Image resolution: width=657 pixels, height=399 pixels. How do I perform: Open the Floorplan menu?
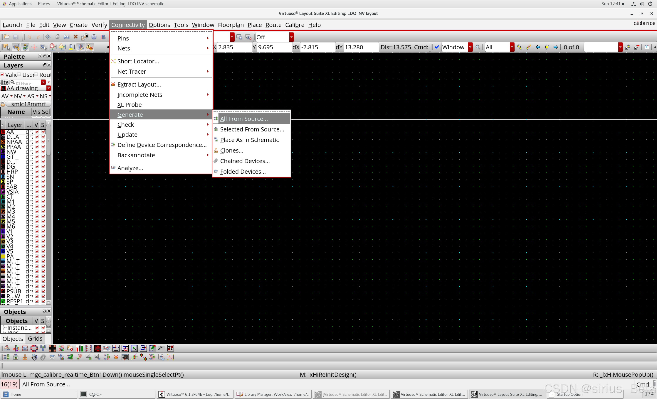click(231, 25)
